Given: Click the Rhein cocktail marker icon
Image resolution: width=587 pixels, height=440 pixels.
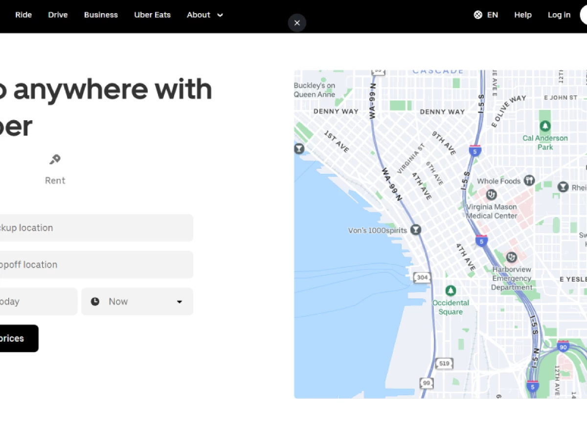Looking at the screenshot, I should click(x=563, y=187).
